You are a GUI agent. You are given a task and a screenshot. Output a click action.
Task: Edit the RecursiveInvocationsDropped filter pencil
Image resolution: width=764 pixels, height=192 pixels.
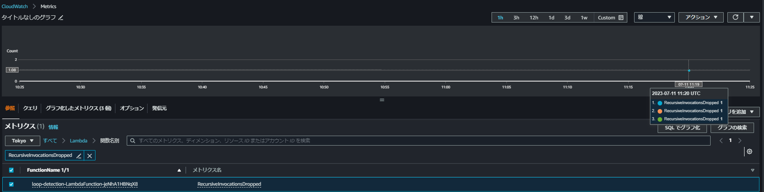(79, 155)
